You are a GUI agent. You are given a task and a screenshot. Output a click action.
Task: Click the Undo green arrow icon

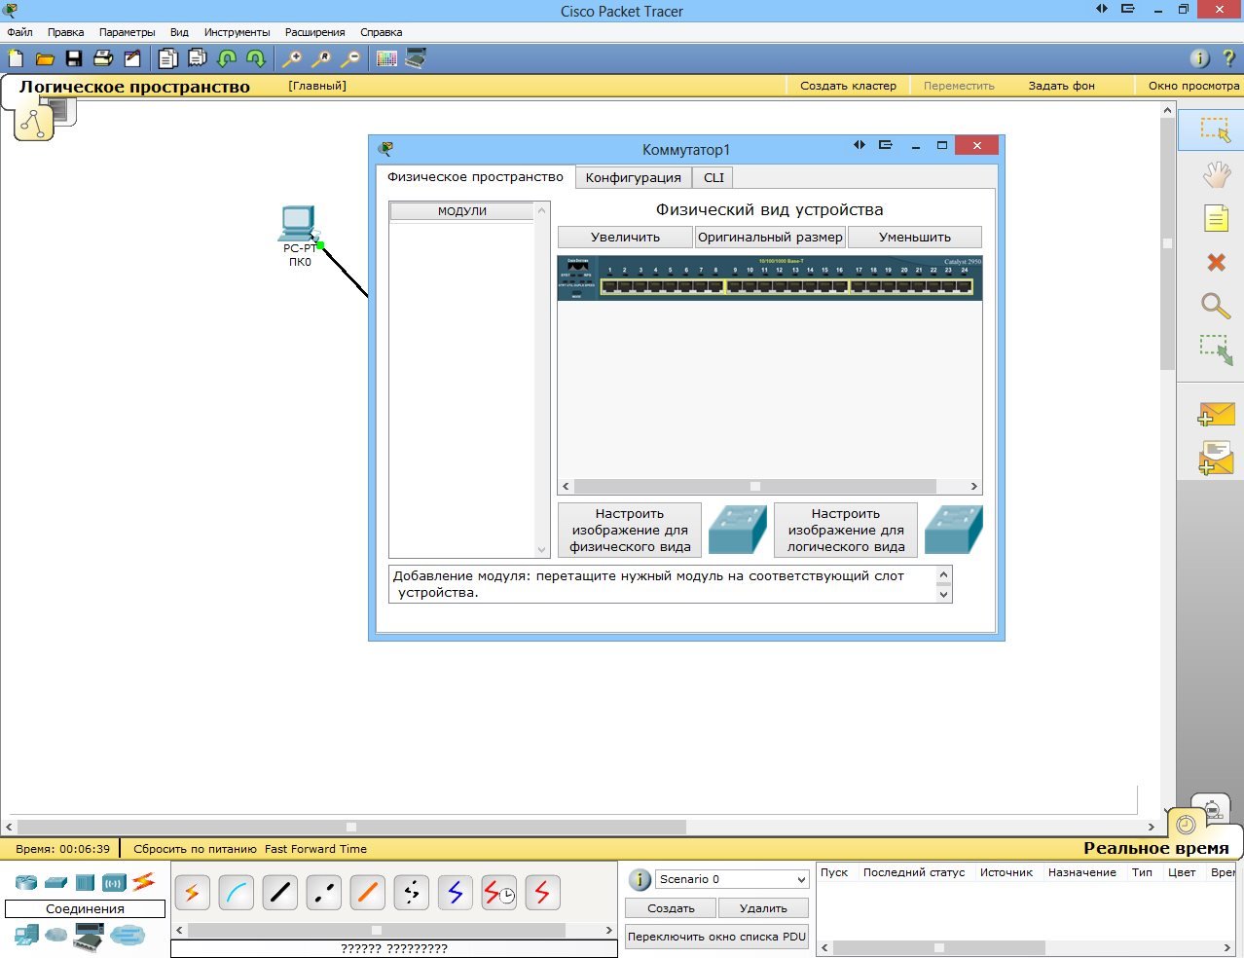pyautogui.click(x=227, y=58)
